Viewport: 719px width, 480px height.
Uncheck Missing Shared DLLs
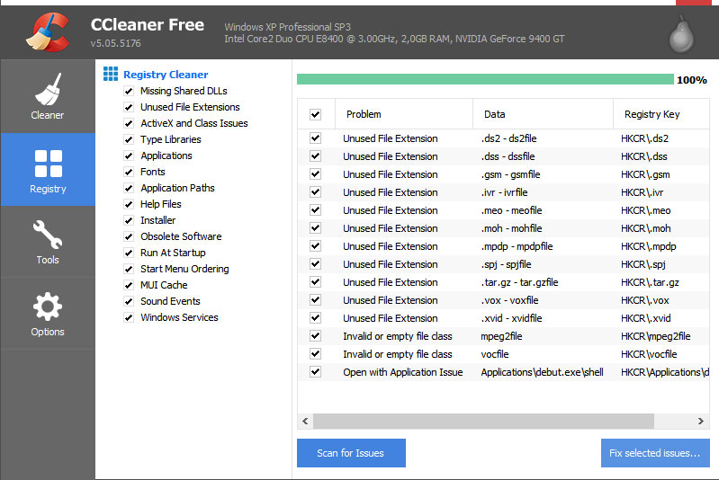(x=129, y=91)
